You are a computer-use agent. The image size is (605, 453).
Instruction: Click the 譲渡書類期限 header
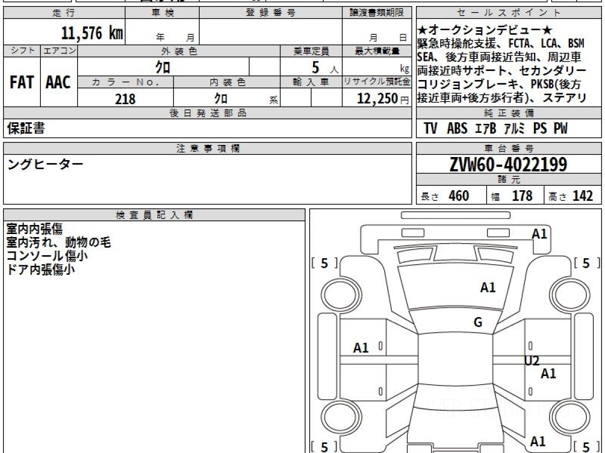point(377,13)
